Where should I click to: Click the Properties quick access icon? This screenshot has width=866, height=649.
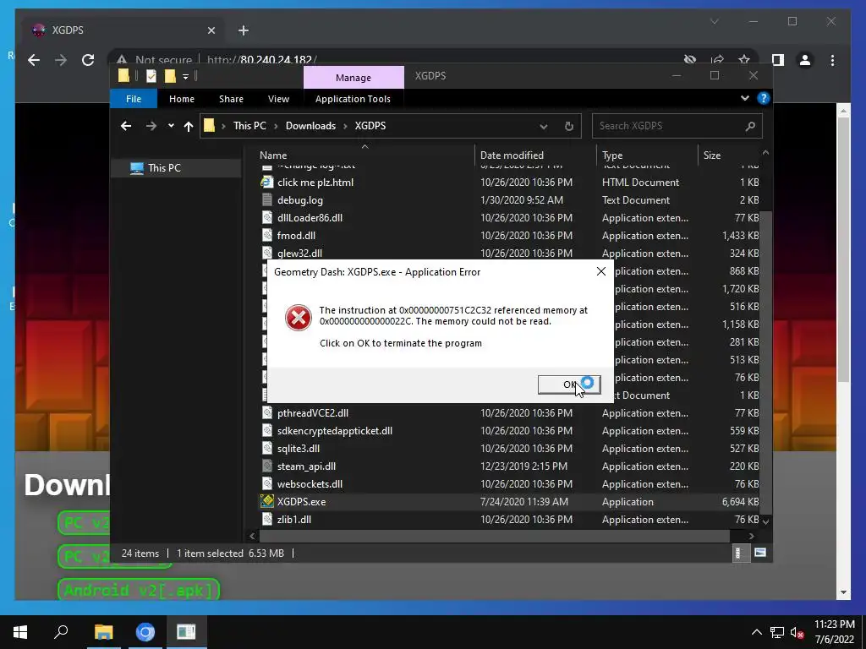[x=151, y=76]
